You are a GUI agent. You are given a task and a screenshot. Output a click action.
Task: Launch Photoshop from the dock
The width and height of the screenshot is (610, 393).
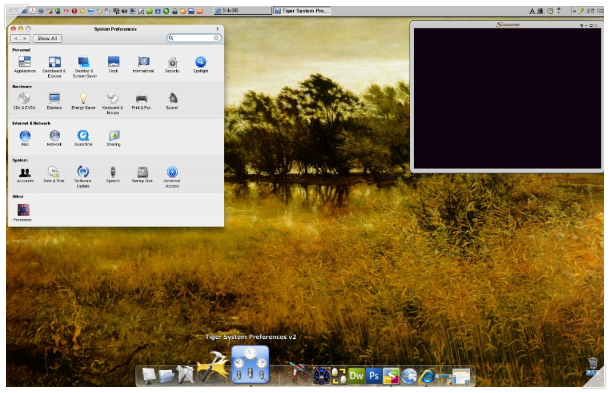click(x=374, y=376)
